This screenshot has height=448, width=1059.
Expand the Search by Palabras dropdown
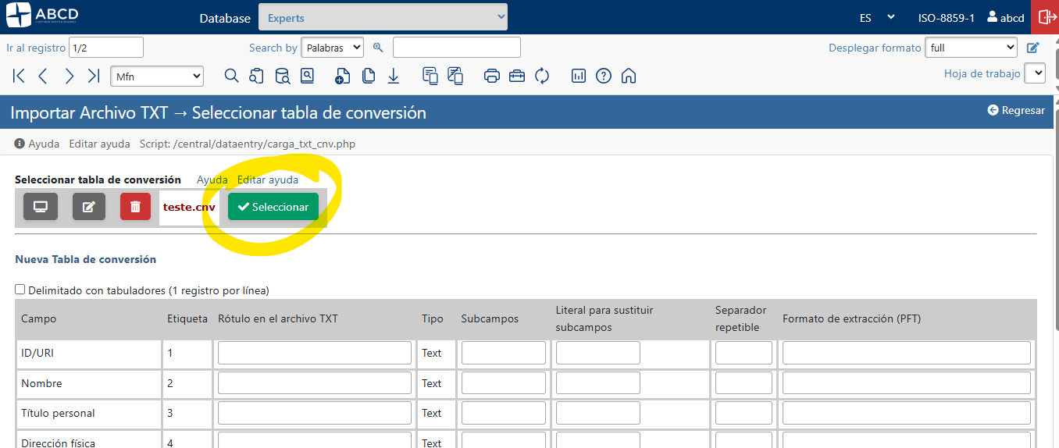pyautogui.click(x=332, y=48)
